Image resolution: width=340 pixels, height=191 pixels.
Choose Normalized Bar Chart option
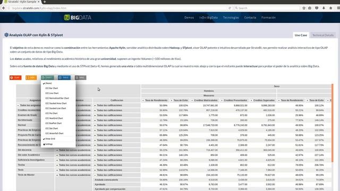(x=58, y=98)
